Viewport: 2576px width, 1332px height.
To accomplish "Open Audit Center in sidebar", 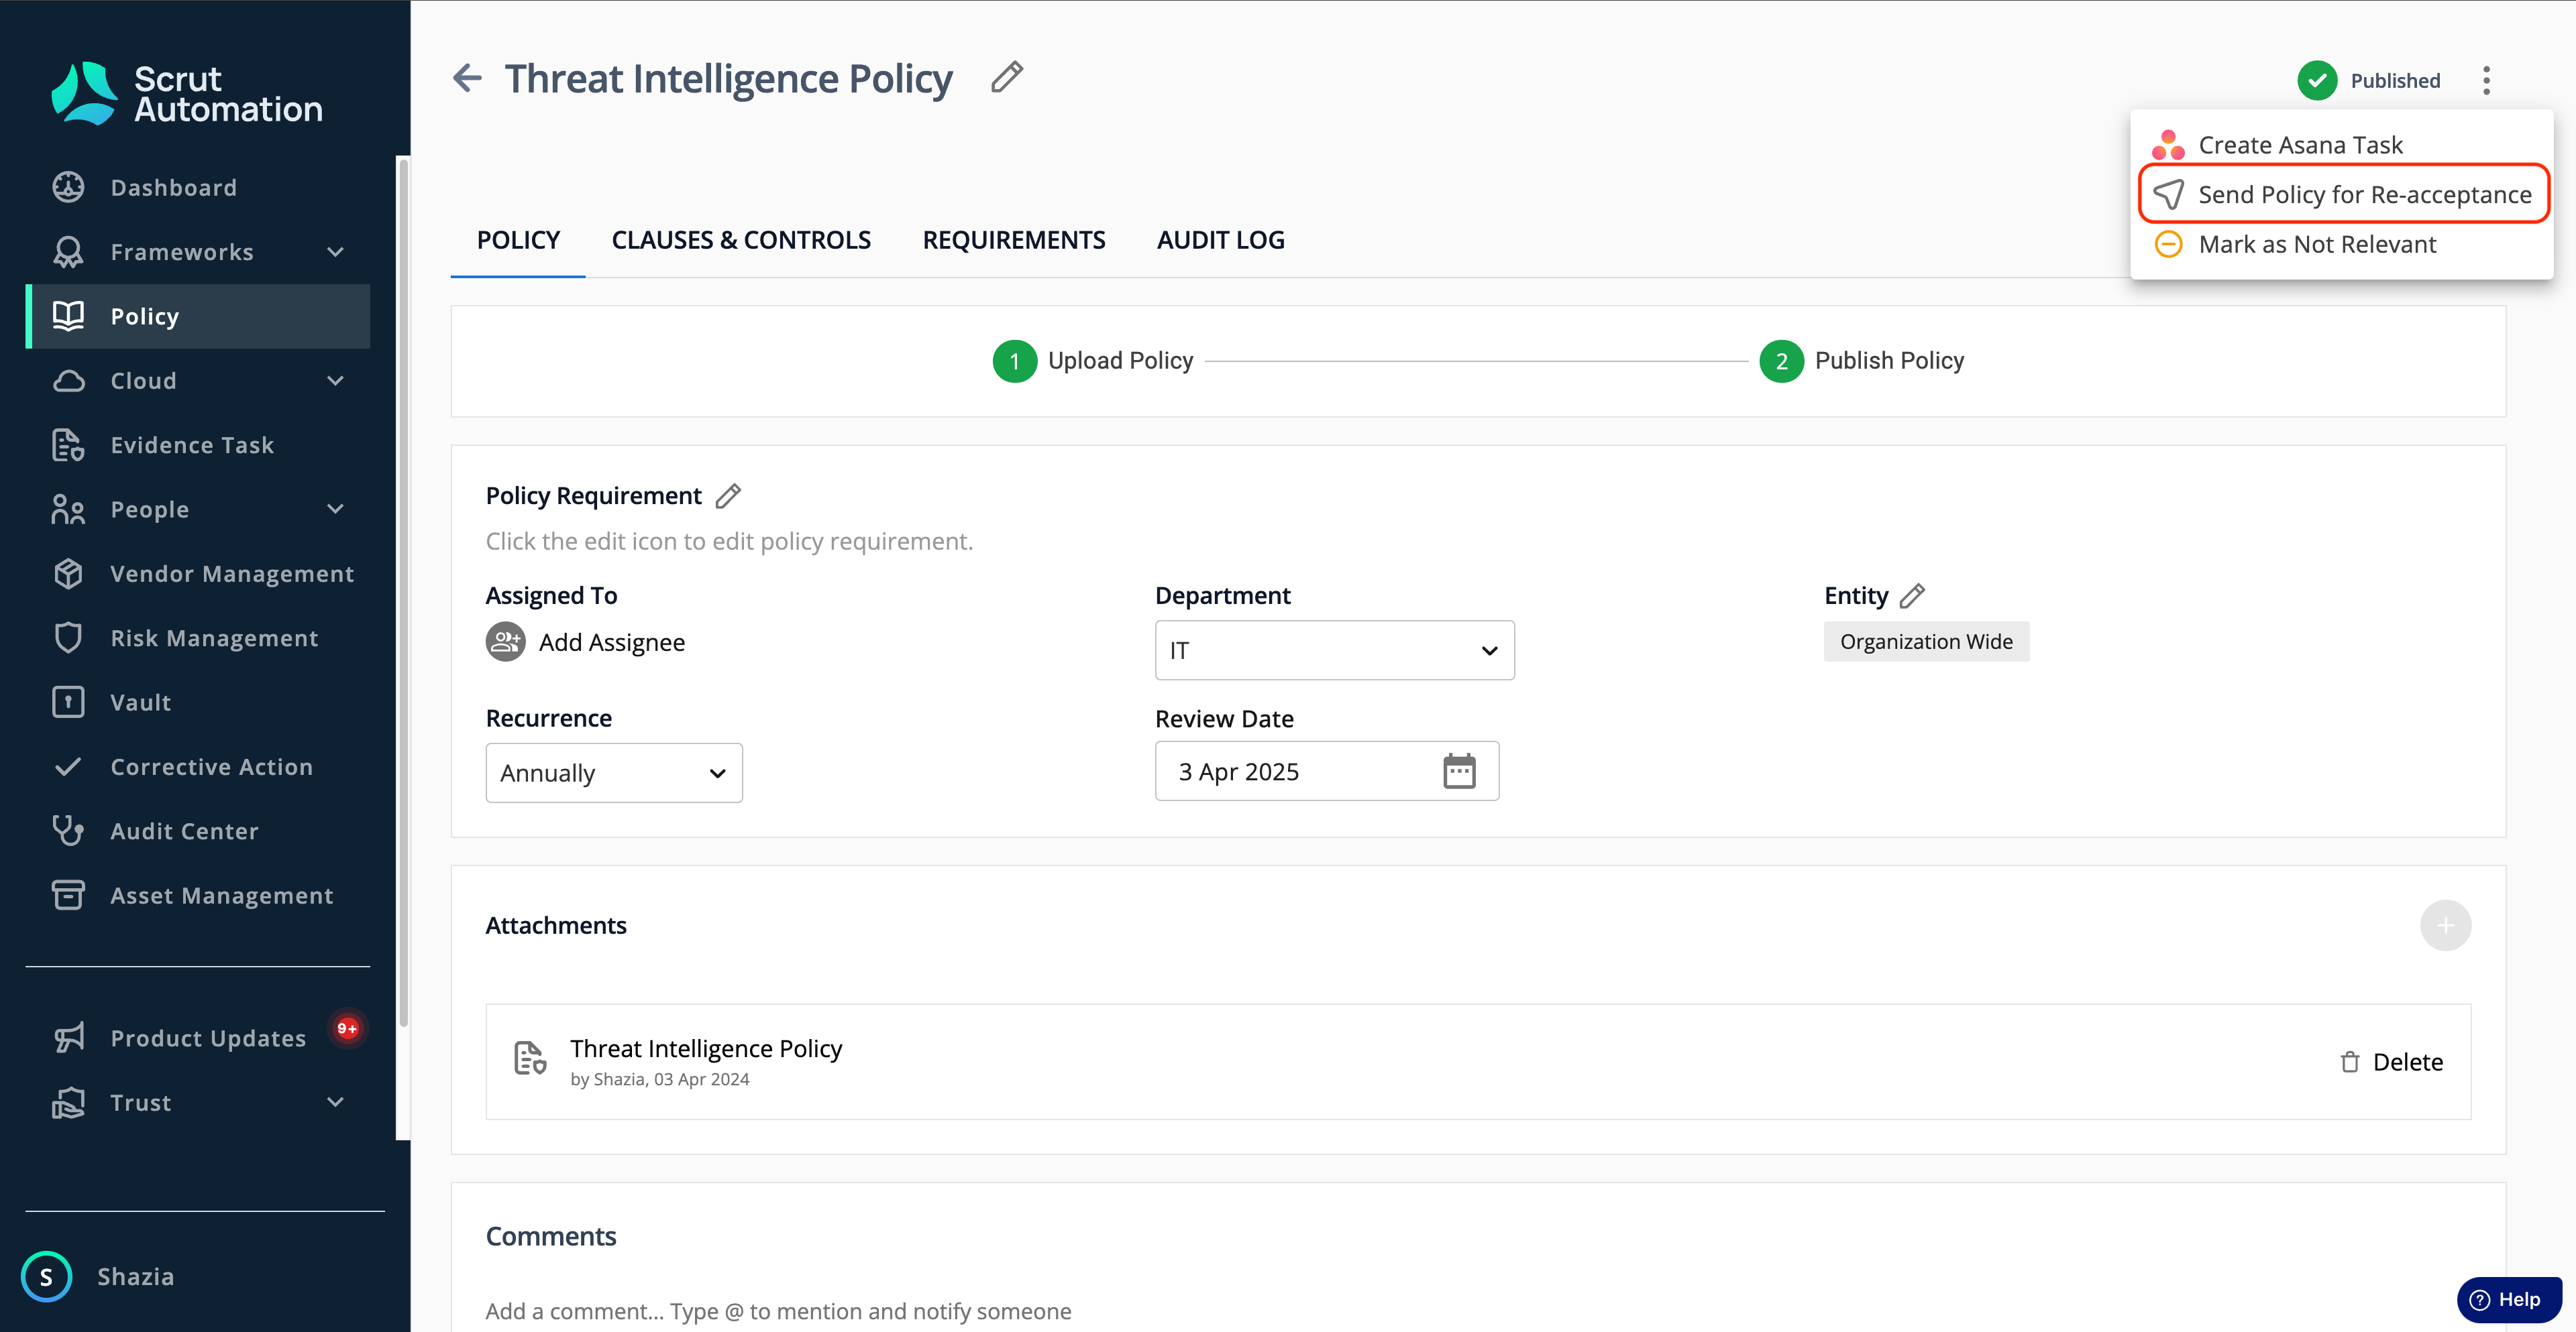I will pyautogui.click(x=198, y=831).
